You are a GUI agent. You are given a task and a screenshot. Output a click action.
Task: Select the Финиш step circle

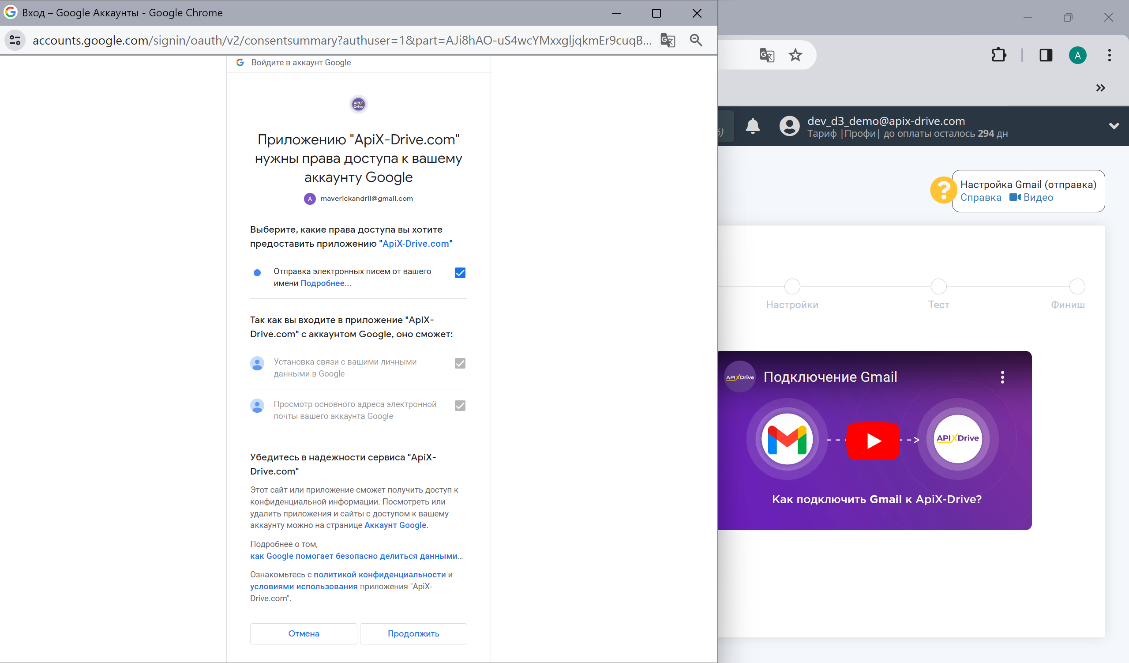[1077, 286]
